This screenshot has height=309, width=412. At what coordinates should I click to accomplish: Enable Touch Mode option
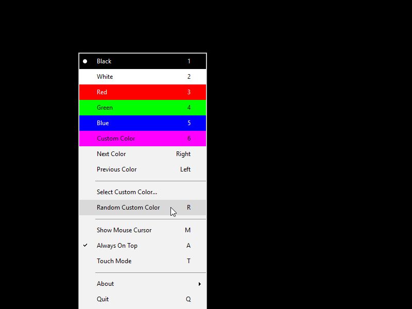tap(143, 261)
